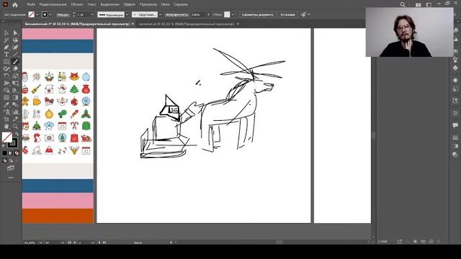Open the Файл menu
This screenshot has height=259, width=461.
tap(31, 4)
